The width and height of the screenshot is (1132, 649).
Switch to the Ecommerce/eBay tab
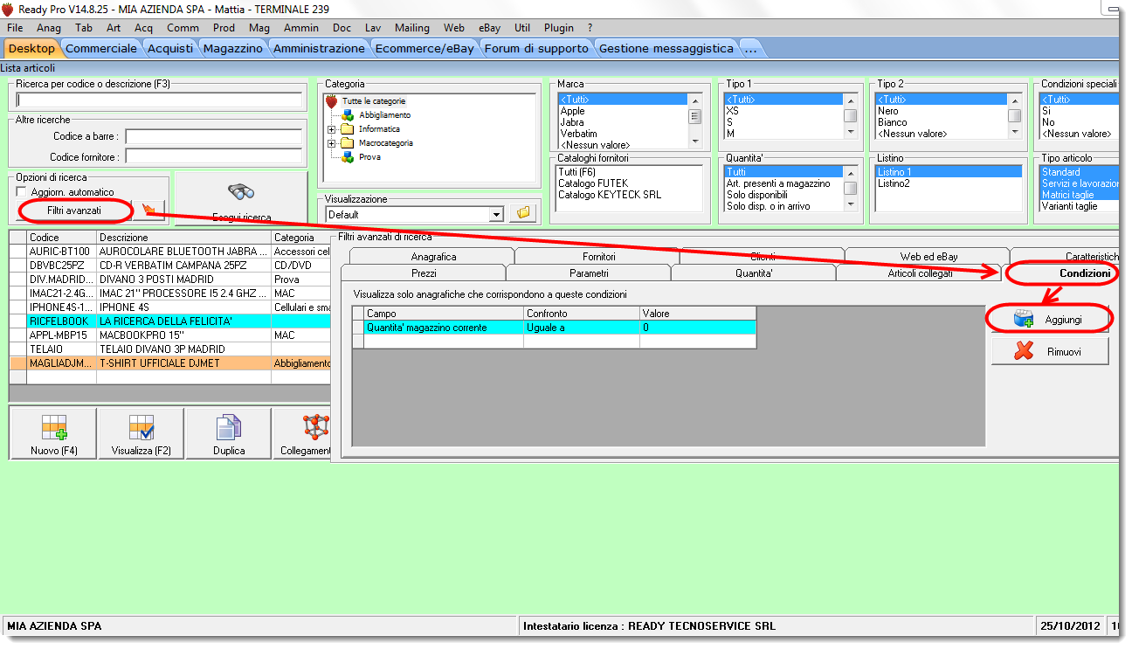pos(424,48)
